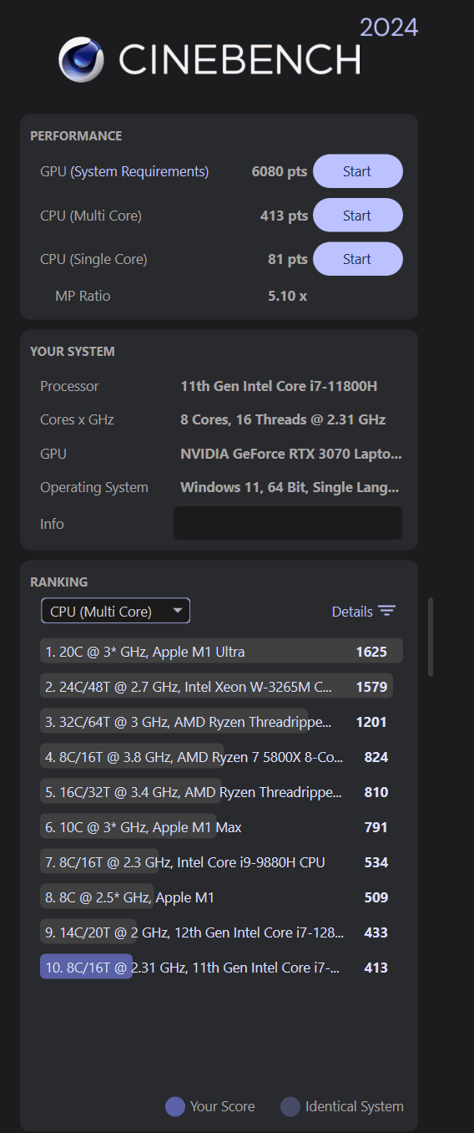Click the ranking list scrollbar
This screenshot has height=1133, width=474.
(431, 636)
